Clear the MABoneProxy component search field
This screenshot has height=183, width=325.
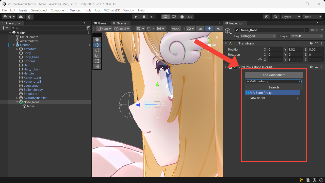[x=299, y=81]
